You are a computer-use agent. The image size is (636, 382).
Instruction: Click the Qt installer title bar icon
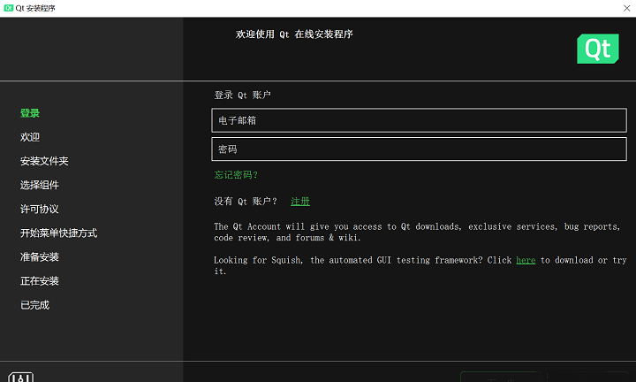pyautogui.click(x=8, y=8)
